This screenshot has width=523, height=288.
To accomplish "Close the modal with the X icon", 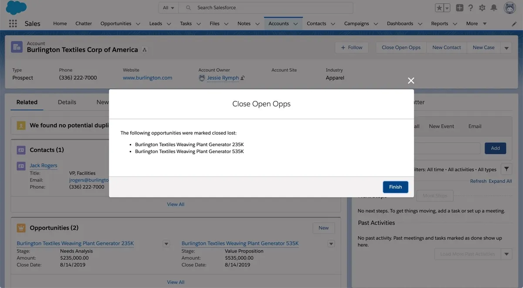I will point(411,80).
